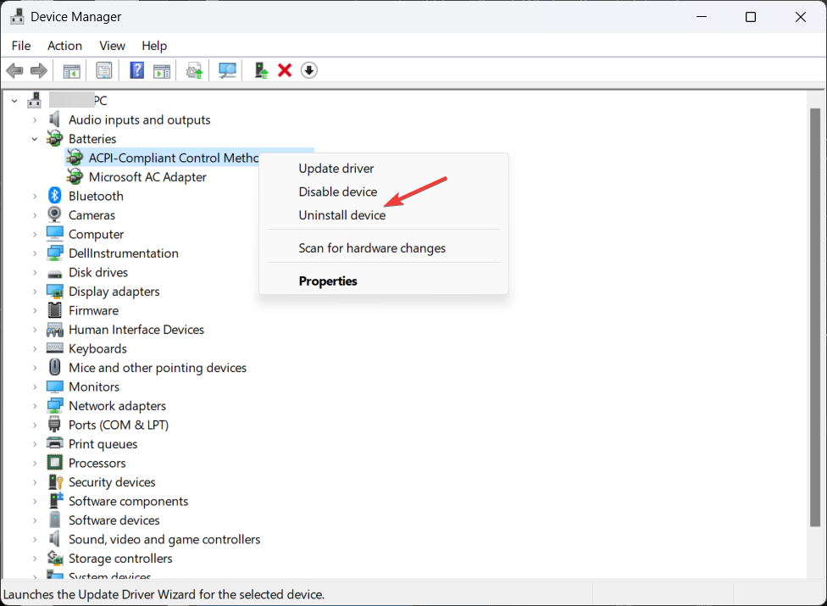The image size is (827, 606).
Task: Select the Microsoft AC Adapter entry
Action: pos(147,176)
